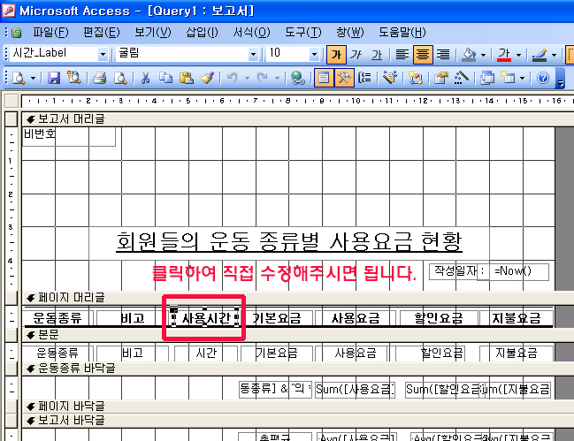Open the 파일(F) menu
Screen dimensions: 574x441
[x=50, y=33]
